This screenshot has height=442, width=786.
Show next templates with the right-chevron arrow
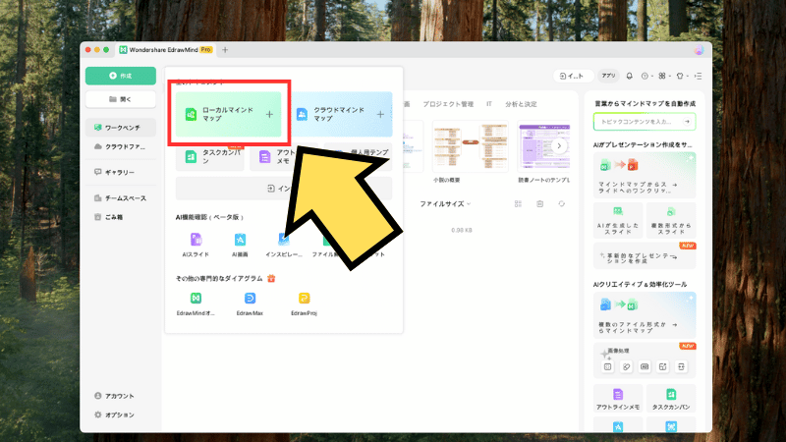559,146
